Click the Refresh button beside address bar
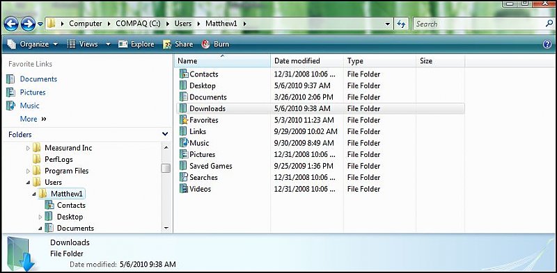 point(402,24)
